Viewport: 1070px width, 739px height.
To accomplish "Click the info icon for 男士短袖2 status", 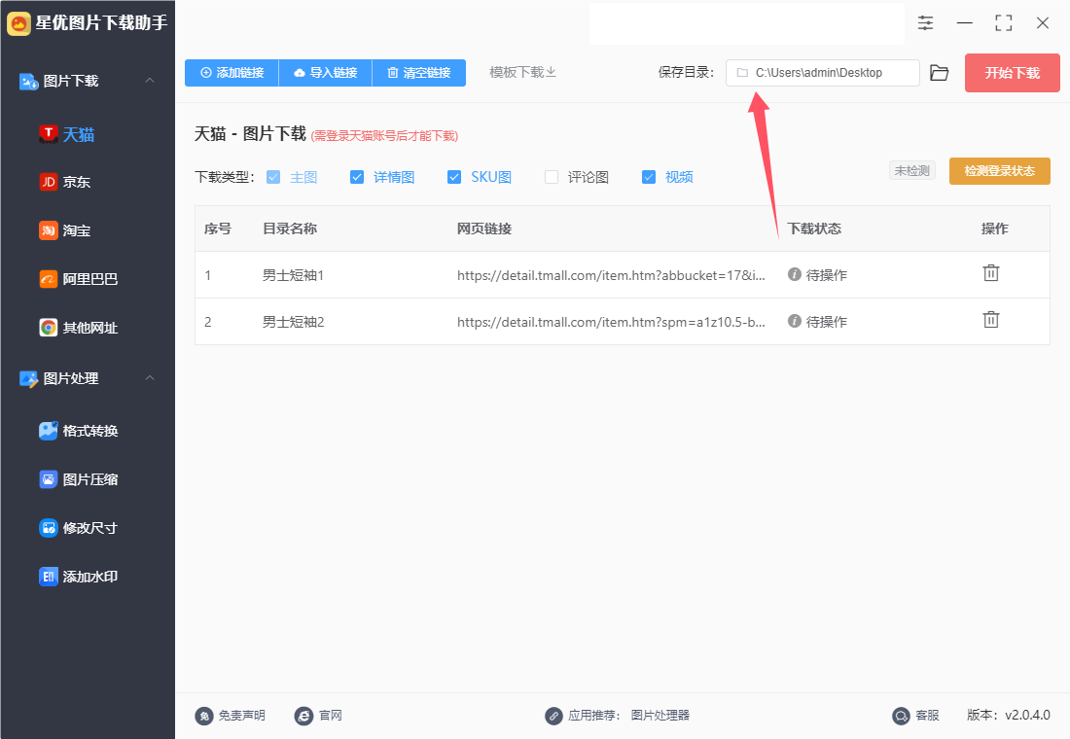I will (x=795, y=321).
